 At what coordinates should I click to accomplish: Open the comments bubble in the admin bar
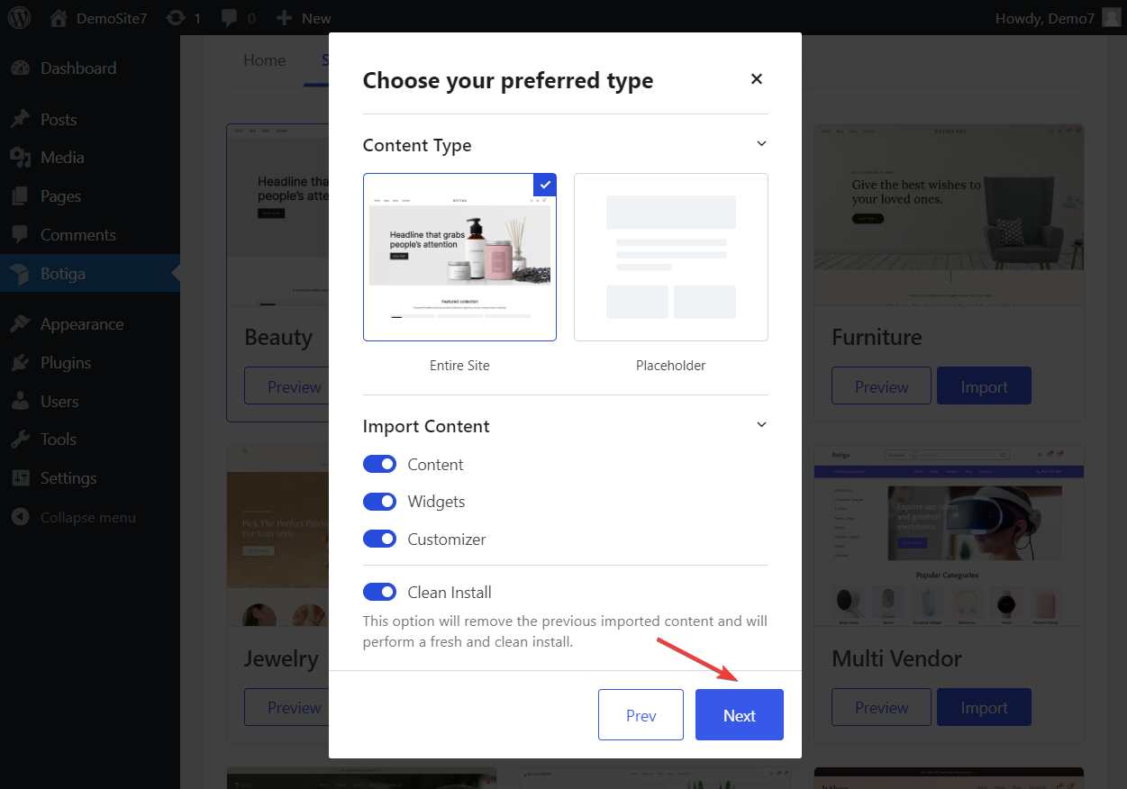tap(238, 18)
